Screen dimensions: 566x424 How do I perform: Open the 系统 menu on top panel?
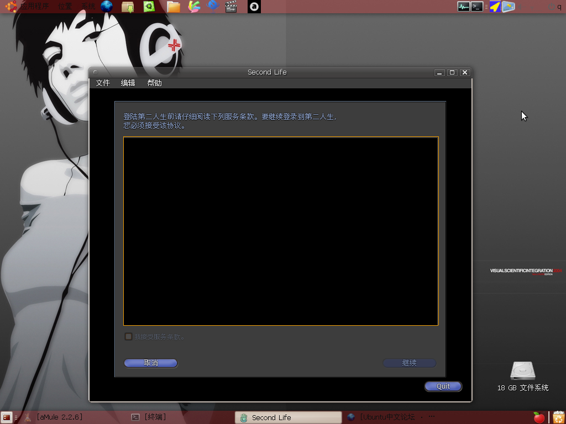[x=88, y=7]
